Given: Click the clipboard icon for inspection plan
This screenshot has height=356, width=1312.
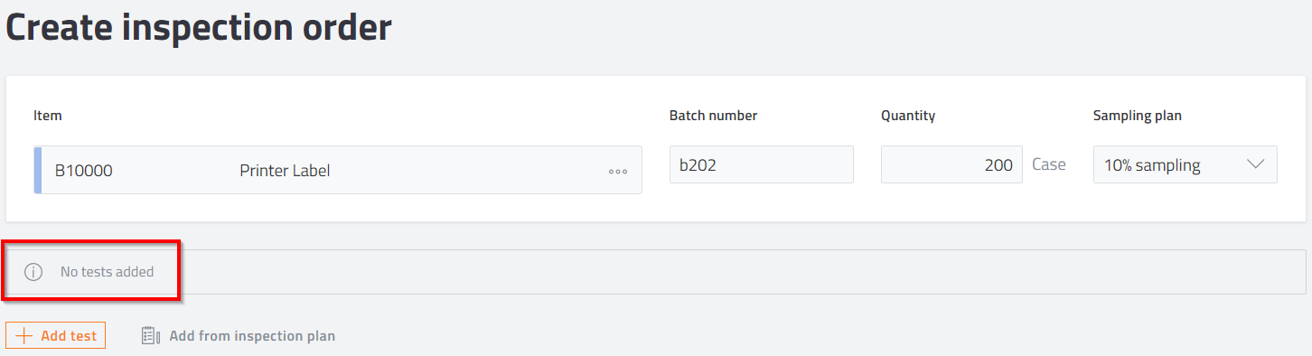Looking at the screenshot, I should coord(151,336).
